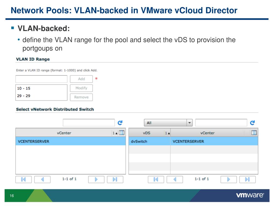Sort by the left vCenter column header
The image size is (274, 206).
pyautogui.click(x=64, y=133)
